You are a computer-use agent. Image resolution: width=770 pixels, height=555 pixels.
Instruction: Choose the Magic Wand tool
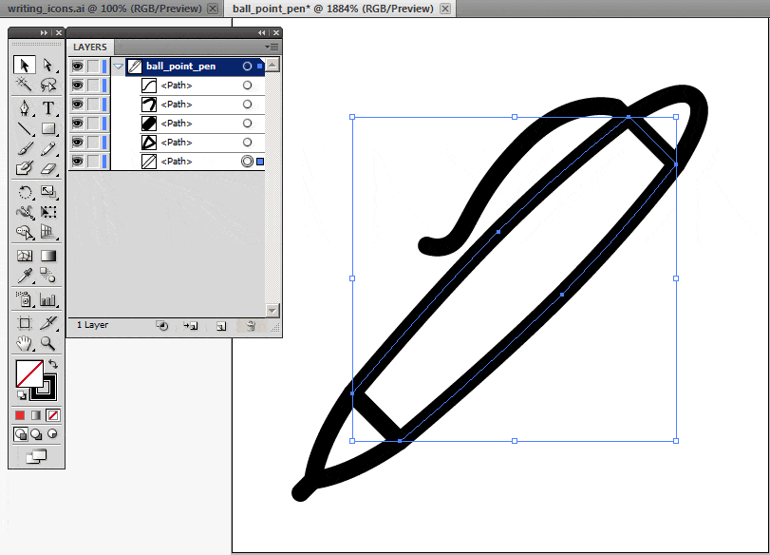[25, 86]
